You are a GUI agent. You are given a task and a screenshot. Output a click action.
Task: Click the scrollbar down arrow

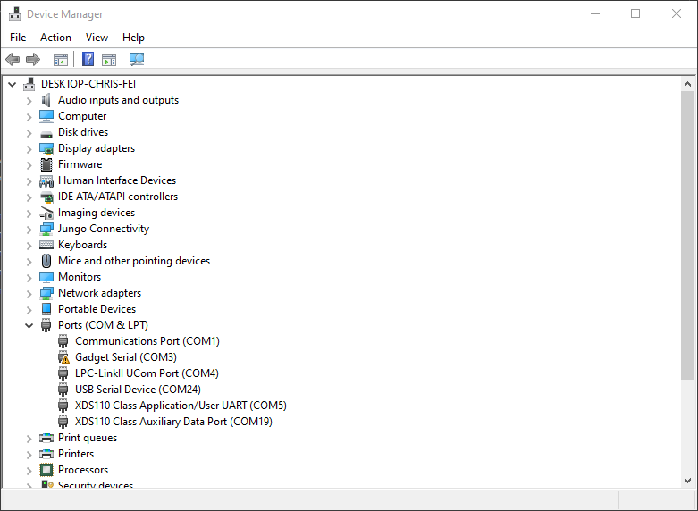(687, 481)
